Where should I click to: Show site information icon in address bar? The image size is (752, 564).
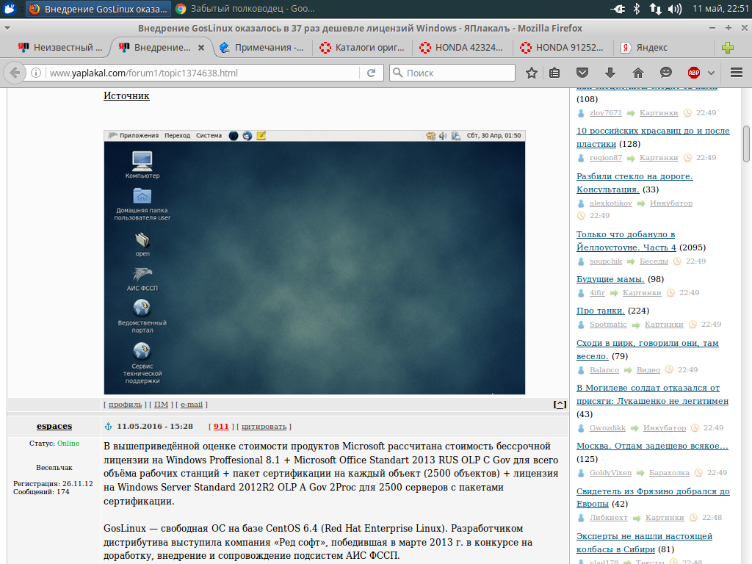click(36, 73)
